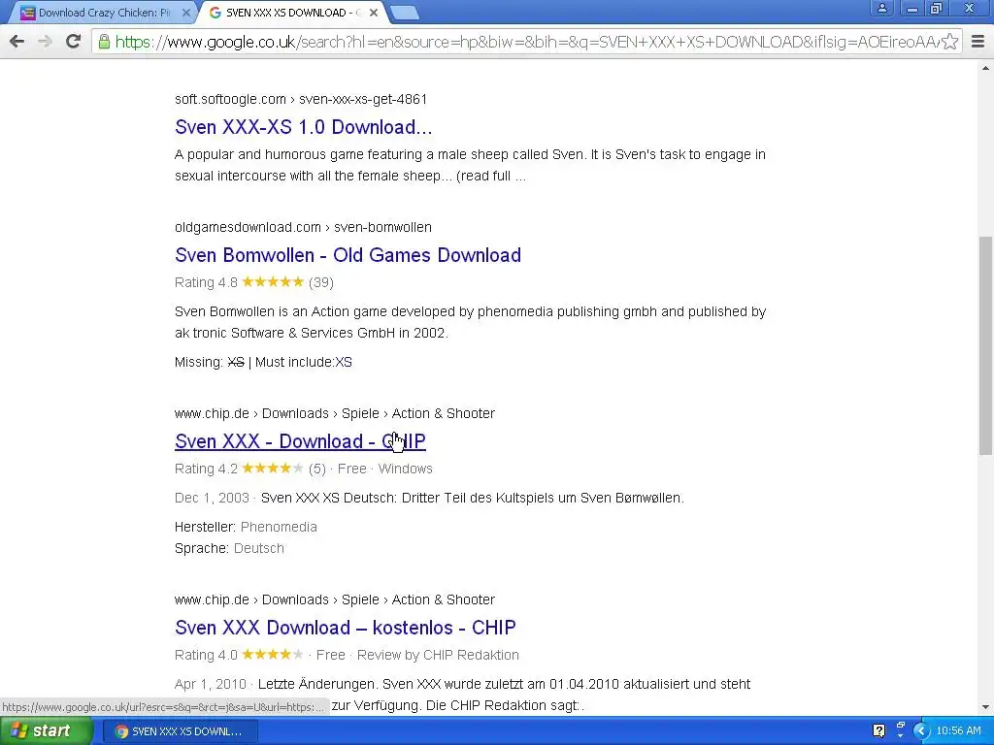Close the SVEN XXX XS DOWNLOAD tab
The width and height of the screenshot is (994, 745).
374,13
